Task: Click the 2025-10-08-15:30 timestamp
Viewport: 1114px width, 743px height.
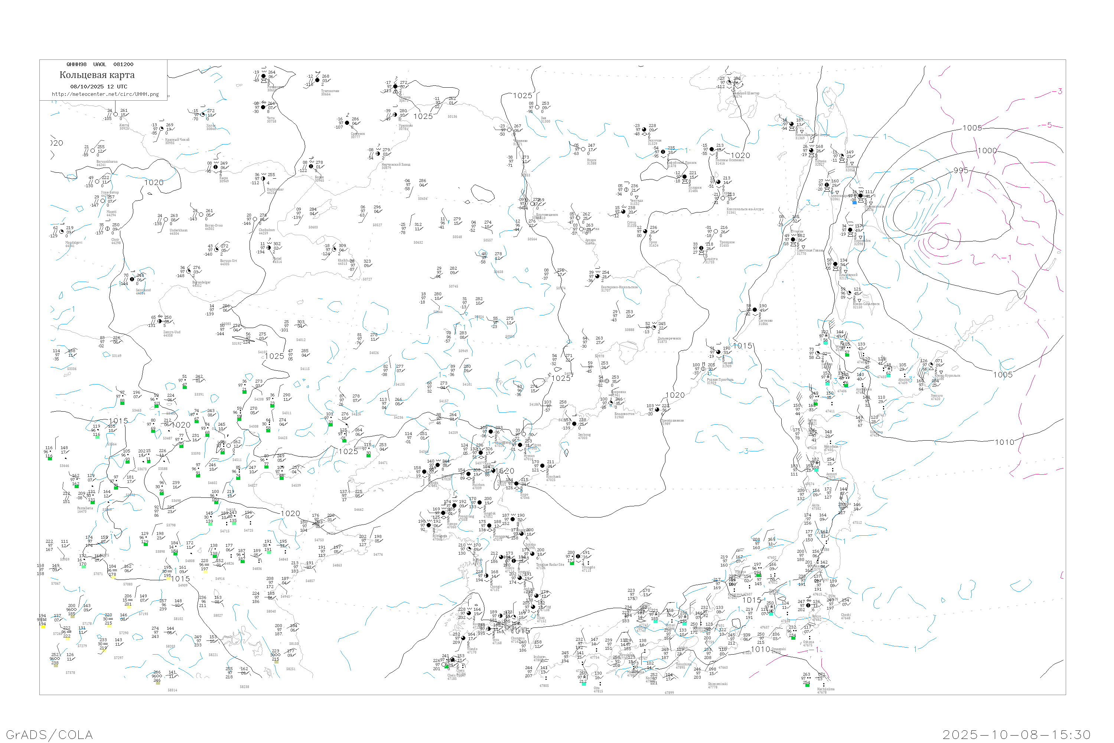Action: coord(1016,734)
